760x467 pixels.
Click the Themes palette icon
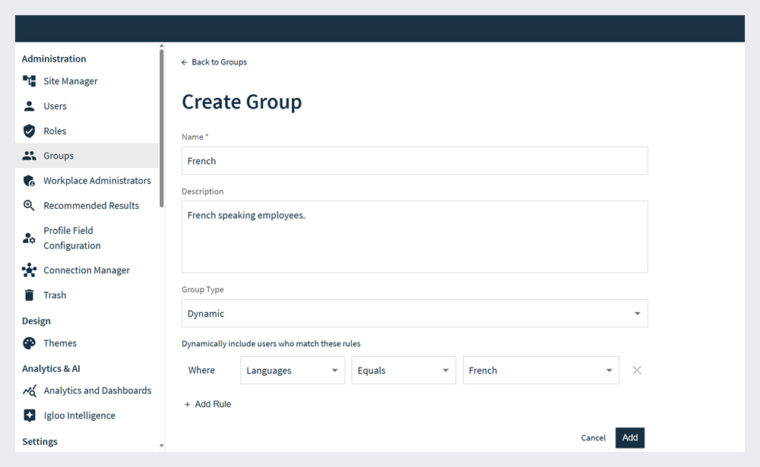tap(29, 343)
